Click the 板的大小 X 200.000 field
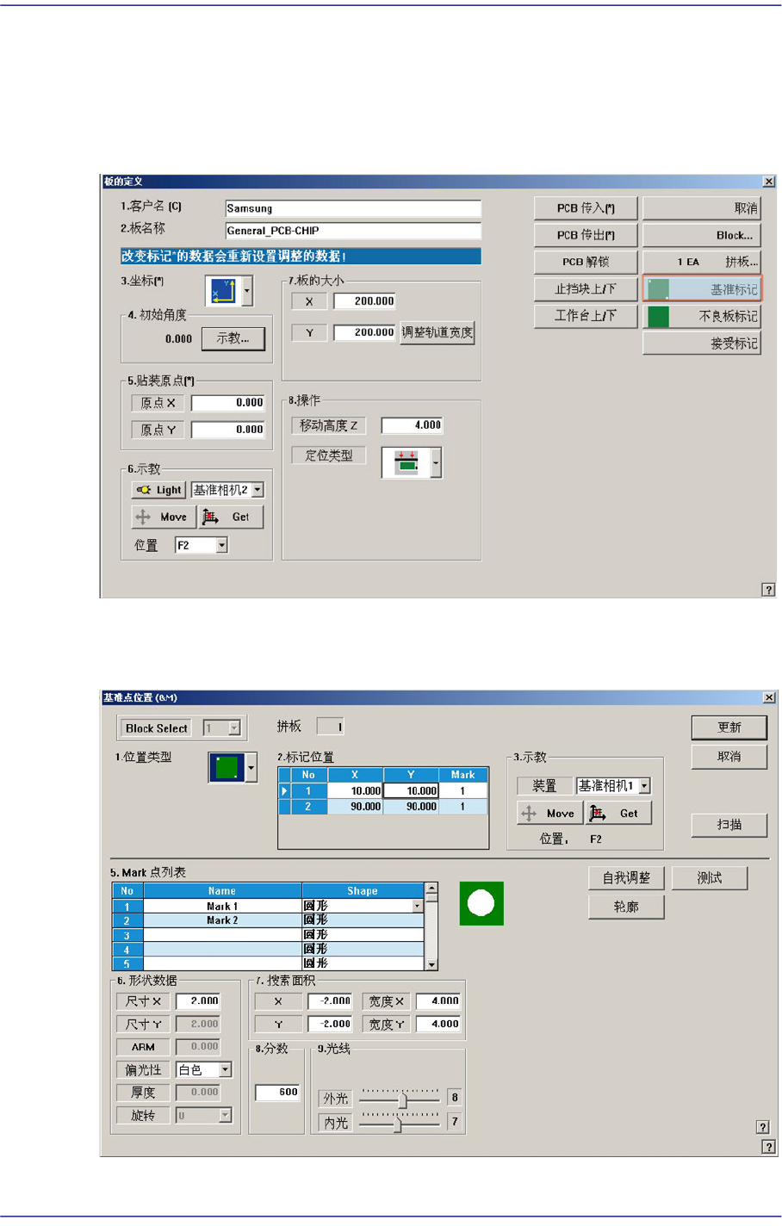The height and width of the screenshot is (1226, 782). [x=364, y=301]
